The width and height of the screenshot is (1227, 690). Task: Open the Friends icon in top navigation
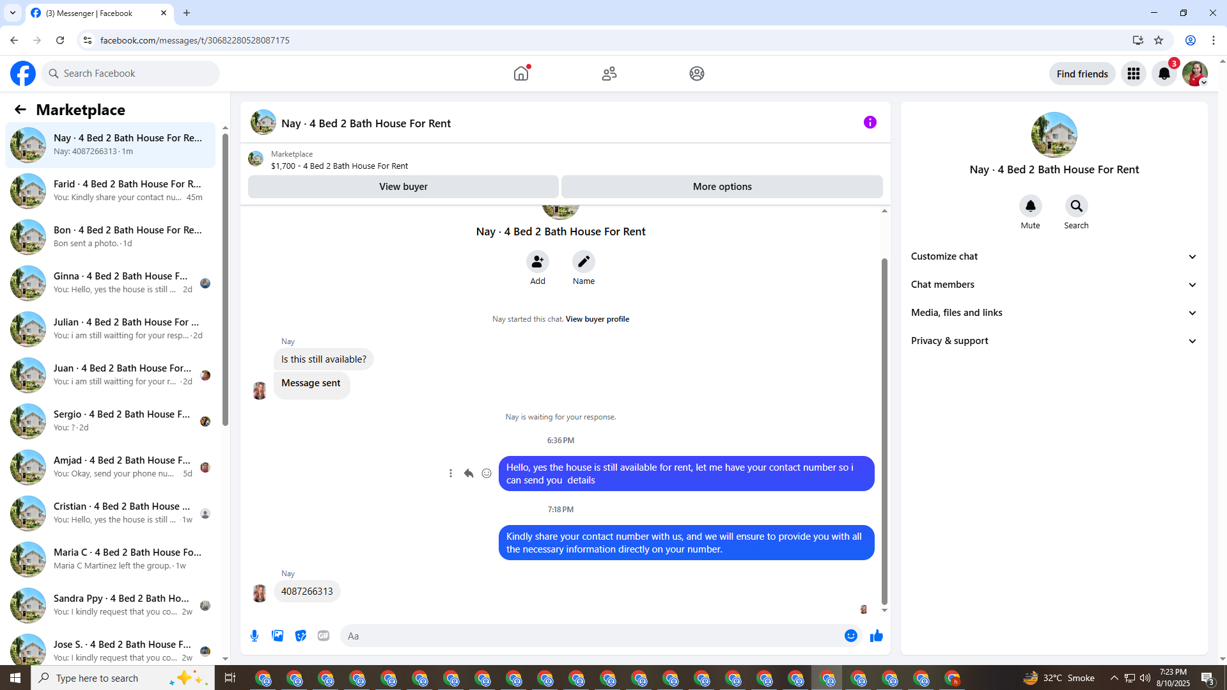(609, 74)
